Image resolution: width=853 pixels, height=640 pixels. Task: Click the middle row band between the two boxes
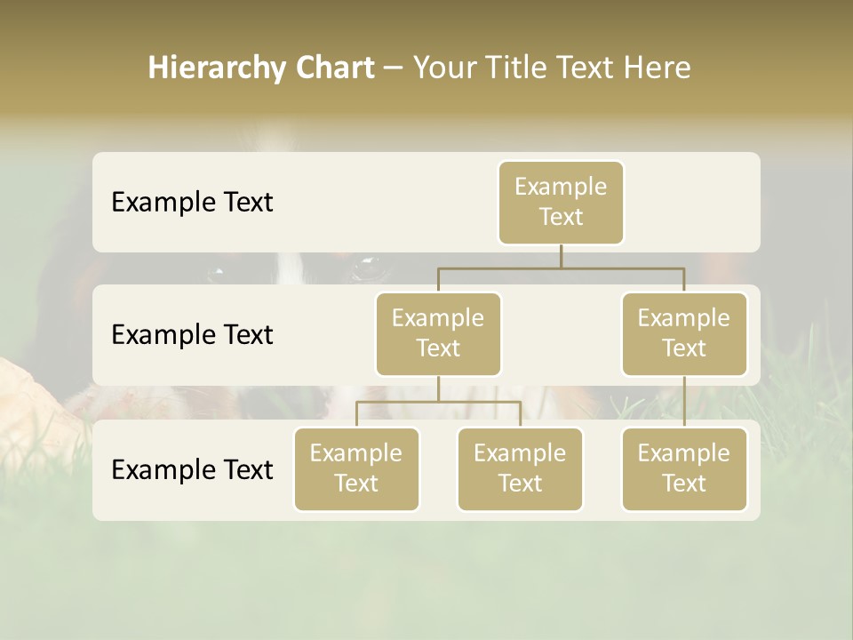tap(562, 334)
